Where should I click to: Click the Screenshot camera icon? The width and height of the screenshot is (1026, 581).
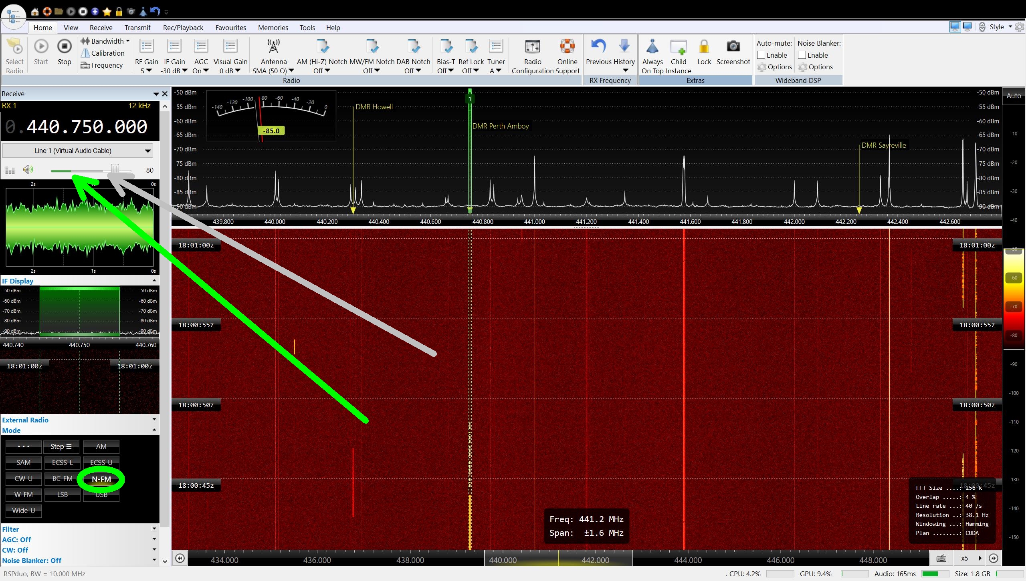point(733,47)
